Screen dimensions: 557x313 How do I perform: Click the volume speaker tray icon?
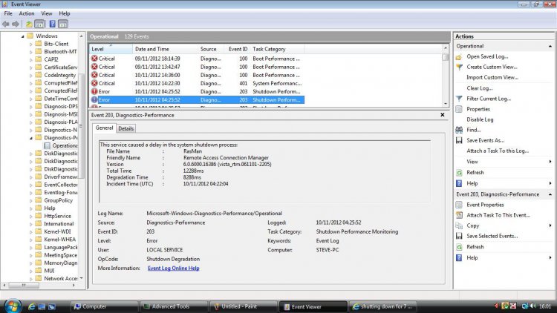[x=533, y=306]
